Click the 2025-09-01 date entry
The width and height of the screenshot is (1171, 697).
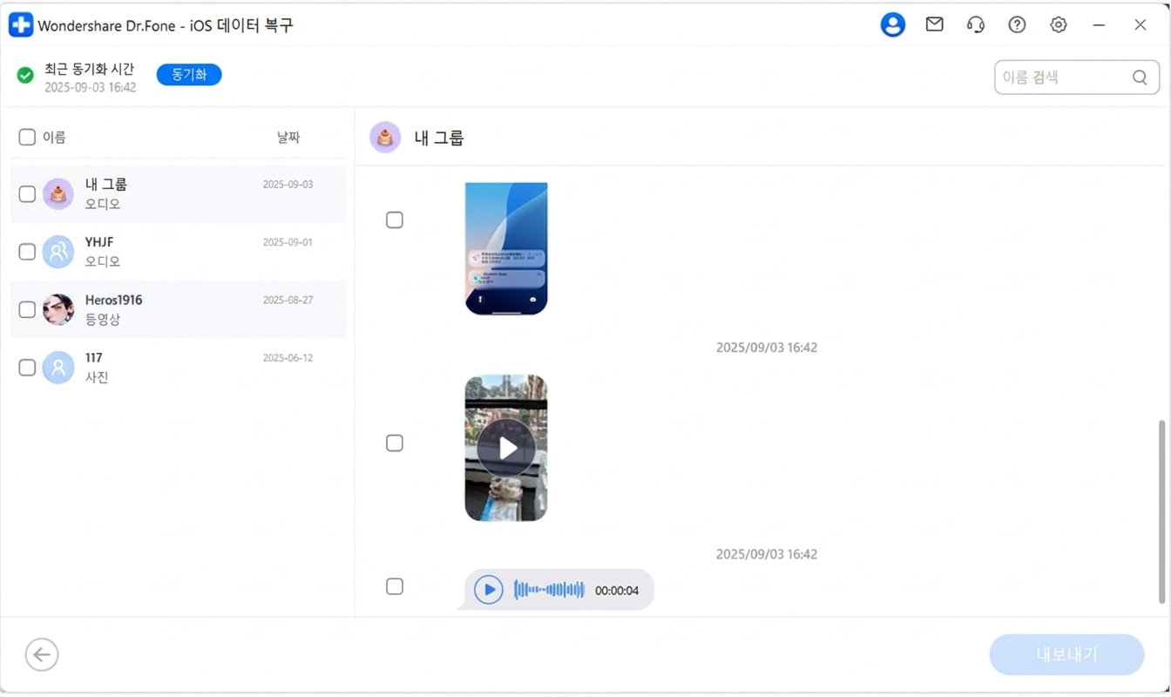288,242
